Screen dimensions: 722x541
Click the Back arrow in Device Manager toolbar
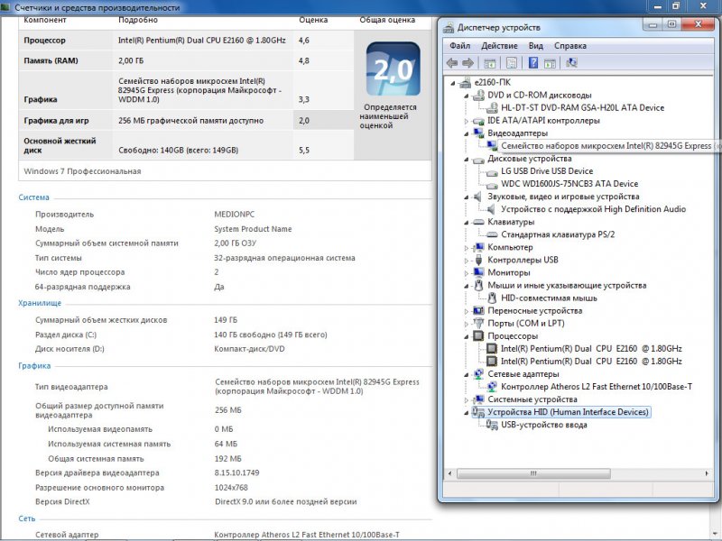(x=452, y=62)
